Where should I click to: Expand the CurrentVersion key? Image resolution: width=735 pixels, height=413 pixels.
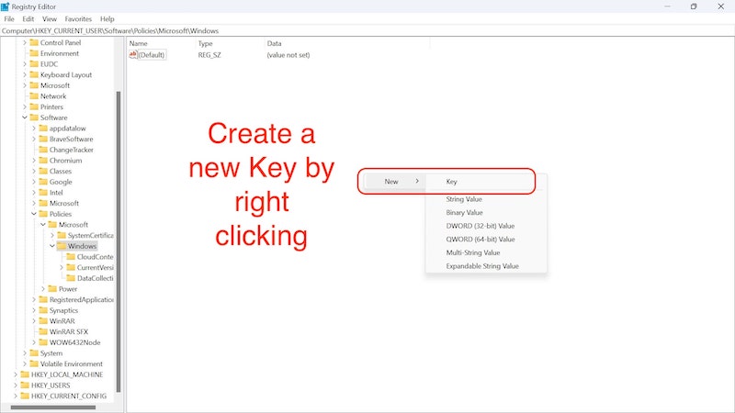62,267
